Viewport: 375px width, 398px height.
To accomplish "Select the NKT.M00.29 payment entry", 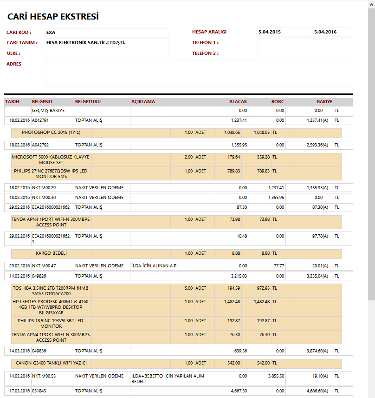I will pyautogui.click(x=44, y=188).
